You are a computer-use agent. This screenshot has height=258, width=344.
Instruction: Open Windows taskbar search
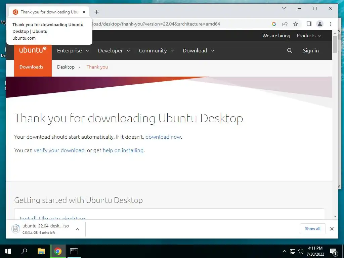point(24,251)
